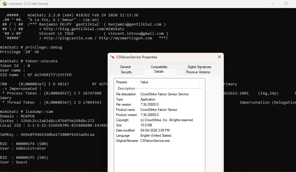Click the lsadump::sam command line in mimikatz

click(x=26, y=112)
